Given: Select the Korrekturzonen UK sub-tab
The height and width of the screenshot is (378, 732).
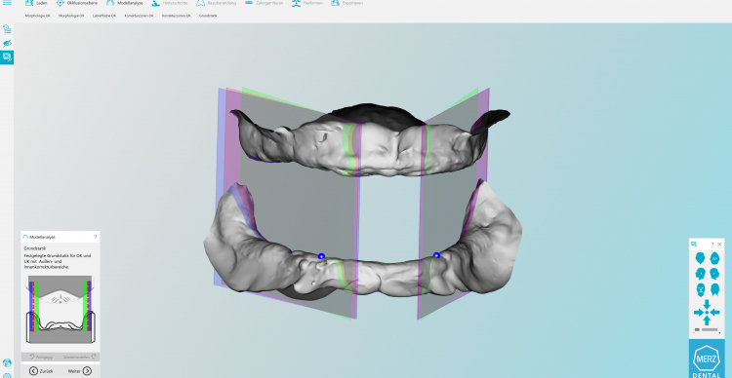Looking at the screenshot, I should pos(176,16).
